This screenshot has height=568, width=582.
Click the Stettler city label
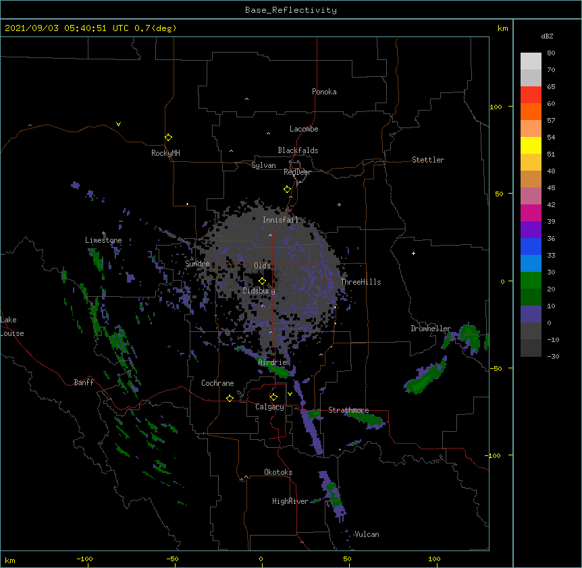pyautogui.click(x=428, y=160)
